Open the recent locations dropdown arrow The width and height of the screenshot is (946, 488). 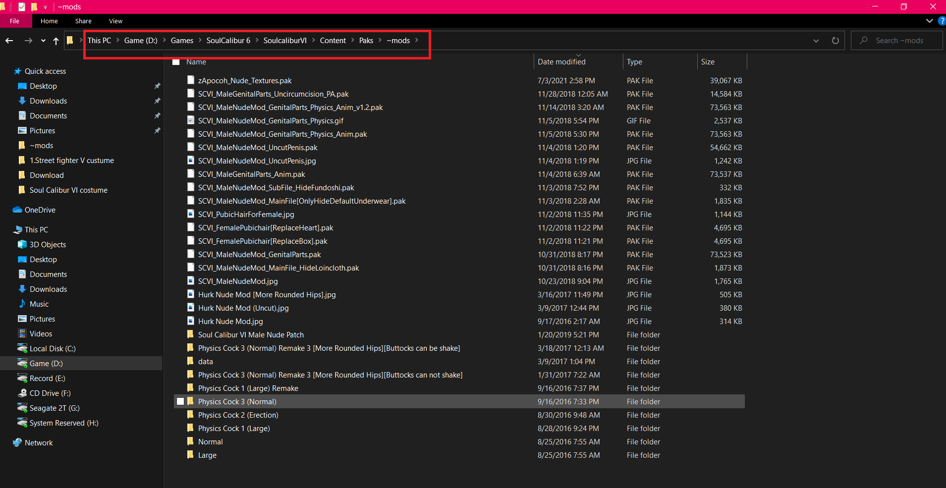point(43,41)
